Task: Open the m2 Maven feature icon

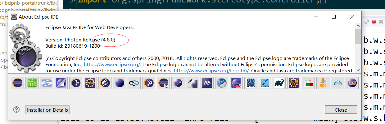Action: point(236,83)
